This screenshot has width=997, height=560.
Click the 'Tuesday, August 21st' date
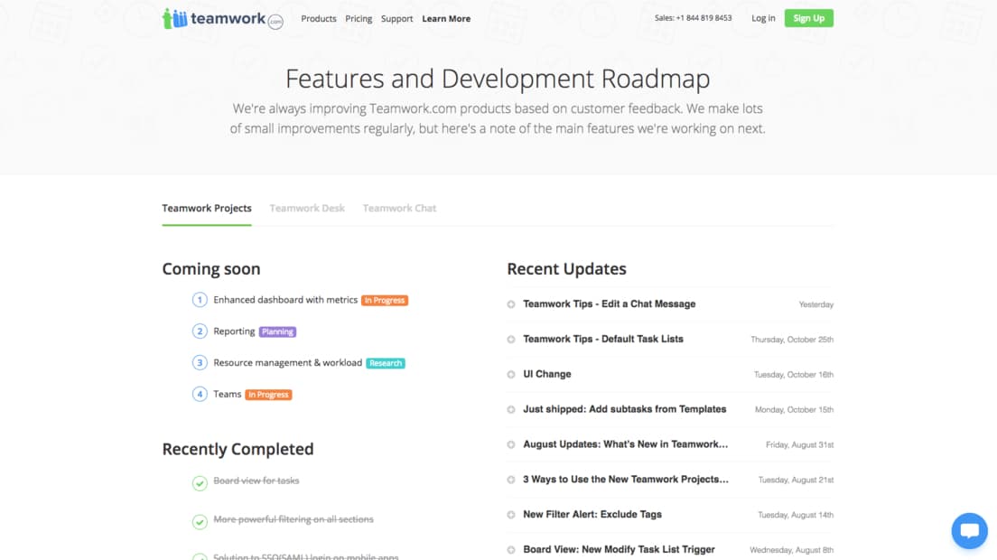(x=796, y=480)
